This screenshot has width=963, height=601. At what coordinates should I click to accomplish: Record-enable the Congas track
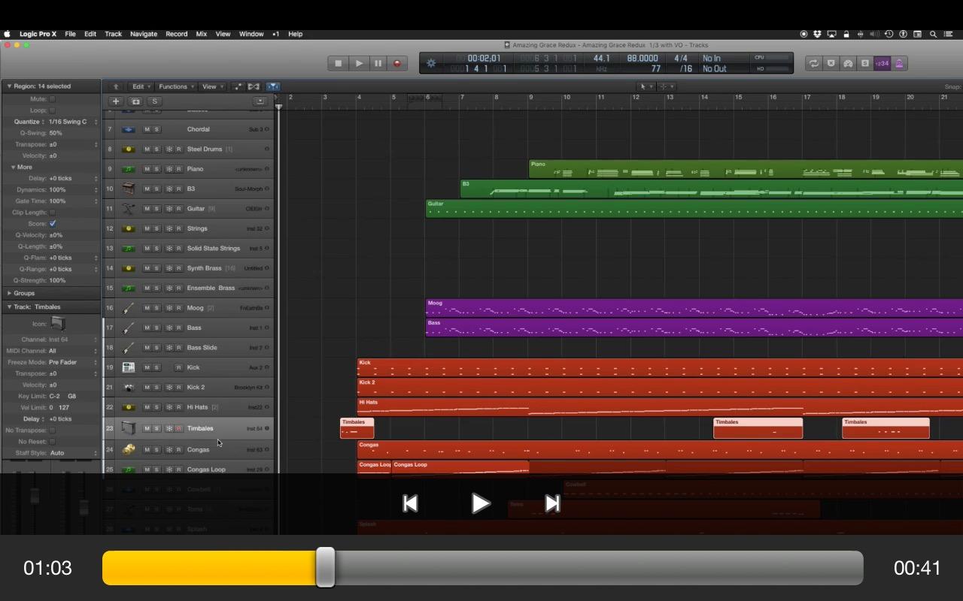click(178, 450)
